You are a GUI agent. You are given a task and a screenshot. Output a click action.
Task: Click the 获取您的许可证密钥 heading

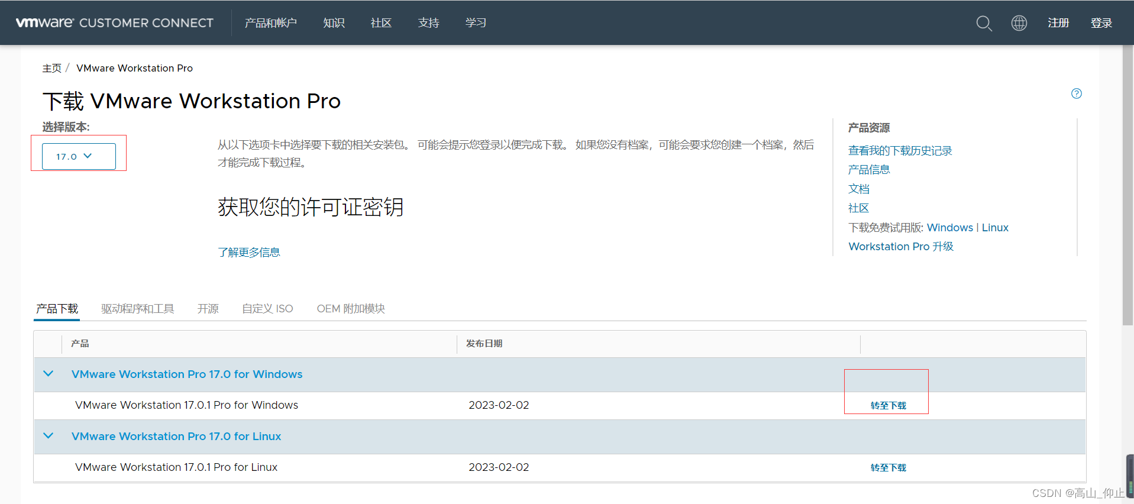pos(311,207)
